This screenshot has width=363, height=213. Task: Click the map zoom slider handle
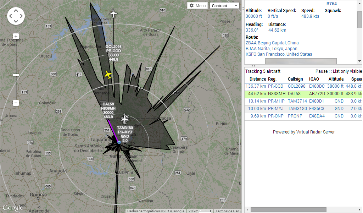[x=16, y=75]
